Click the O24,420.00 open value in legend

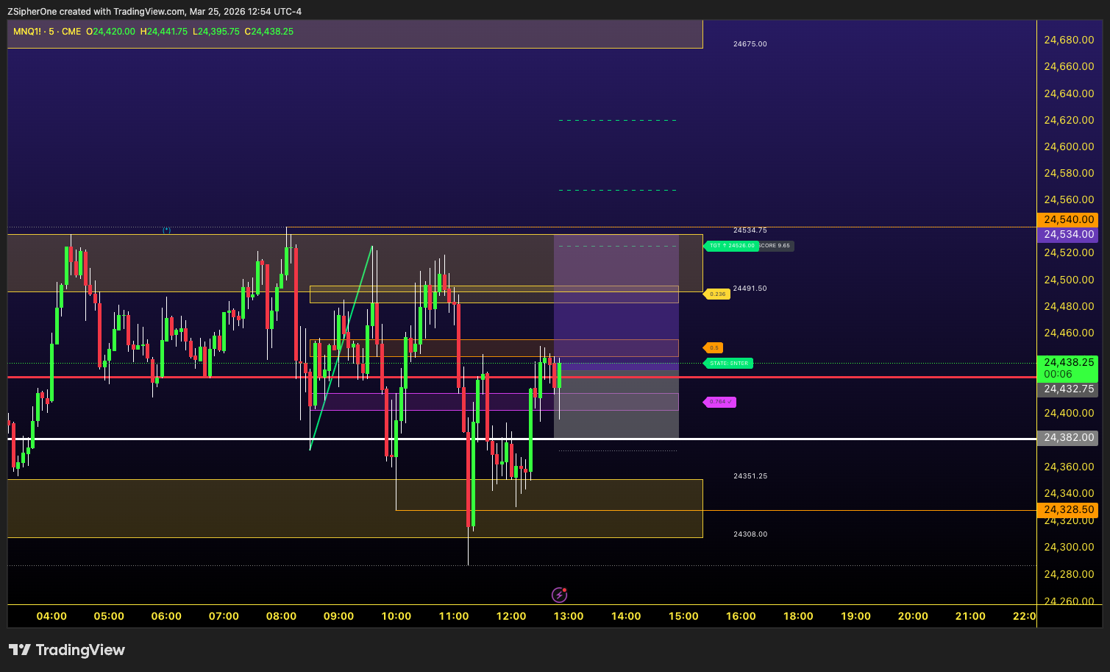pyautogui.click(x=110, y=32)
